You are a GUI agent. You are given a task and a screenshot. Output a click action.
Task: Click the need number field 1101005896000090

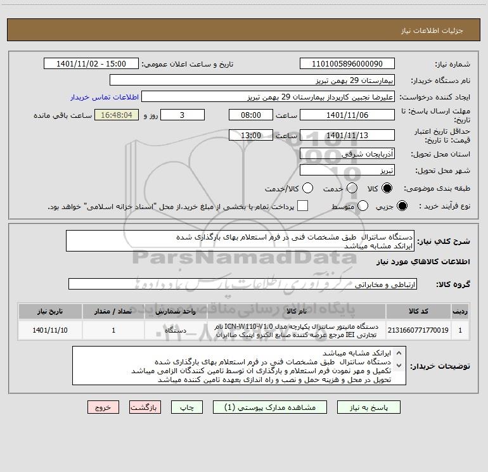pyautogui.click(x=347, y=64)
